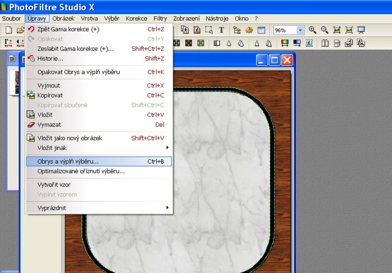This screenshot has width=392, height=273.
Task: Open the zoom percentage dropdown arrow
Action: [x=300, y=30]
